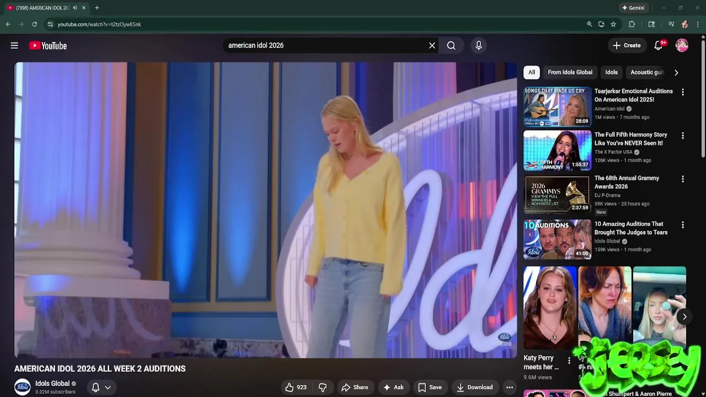Image resolution: width=706 pixels, height=397 pixels.
Task: Start voice search with microphone
Action: tap(479, 46)
